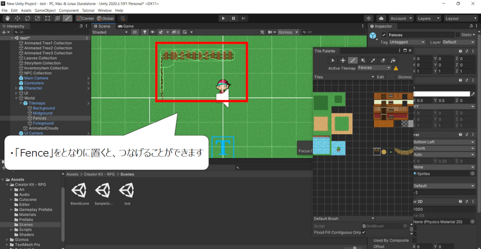Screen dimensions: 481x249
Task: Open the Component menu
Action: pyautogui.click(x=69, y=10)
